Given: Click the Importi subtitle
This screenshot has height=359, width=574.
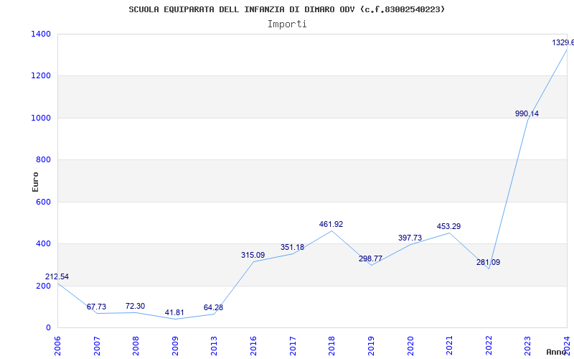Looking at the screenshot, I should tap(287, 24).
